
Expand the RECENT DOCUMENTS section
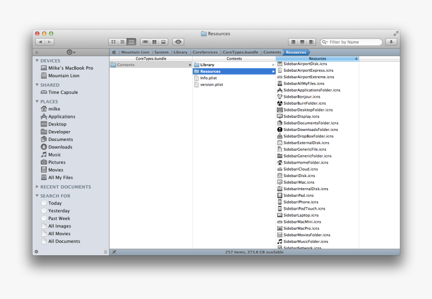[x=37, y=187]
